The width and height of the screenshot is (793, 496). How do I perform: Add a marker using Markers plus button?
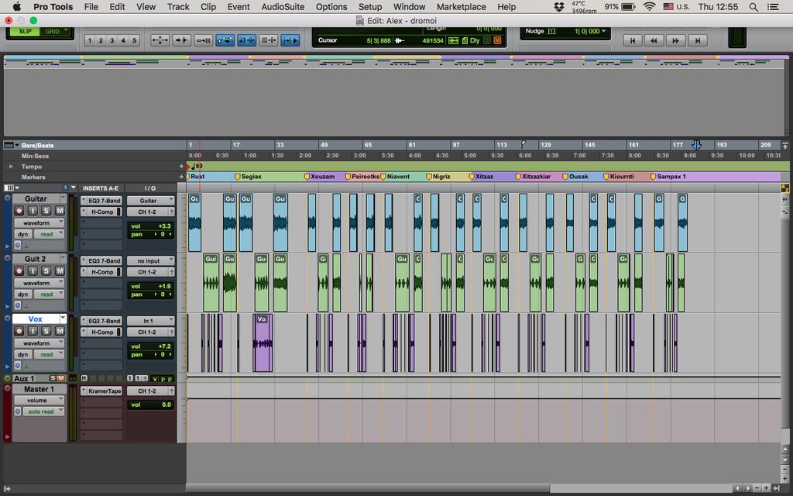(181, 177)
